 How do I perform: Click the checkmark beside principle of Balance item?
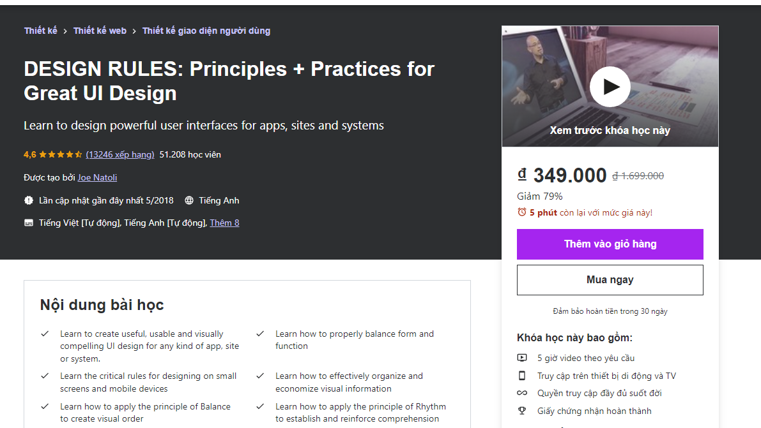pos(45,406)
